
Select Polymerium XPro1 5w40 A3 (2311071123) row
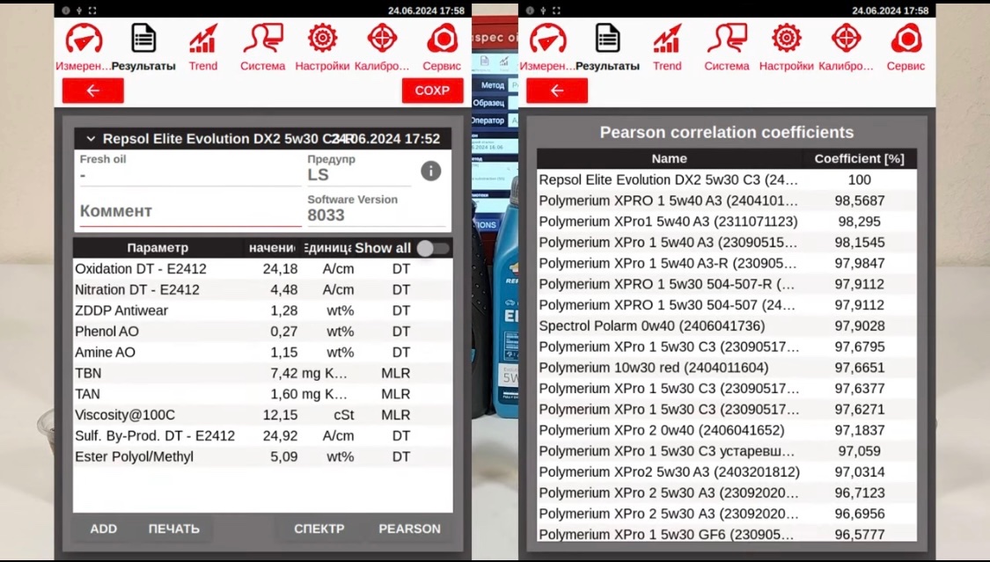point(727,222)
